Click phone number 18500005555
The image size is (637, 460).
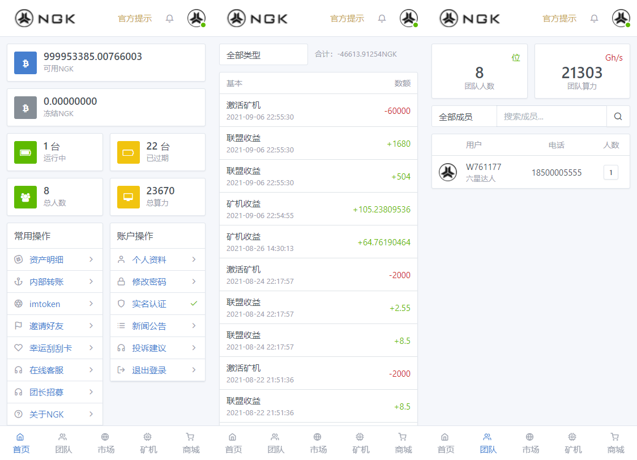(557, 173)
